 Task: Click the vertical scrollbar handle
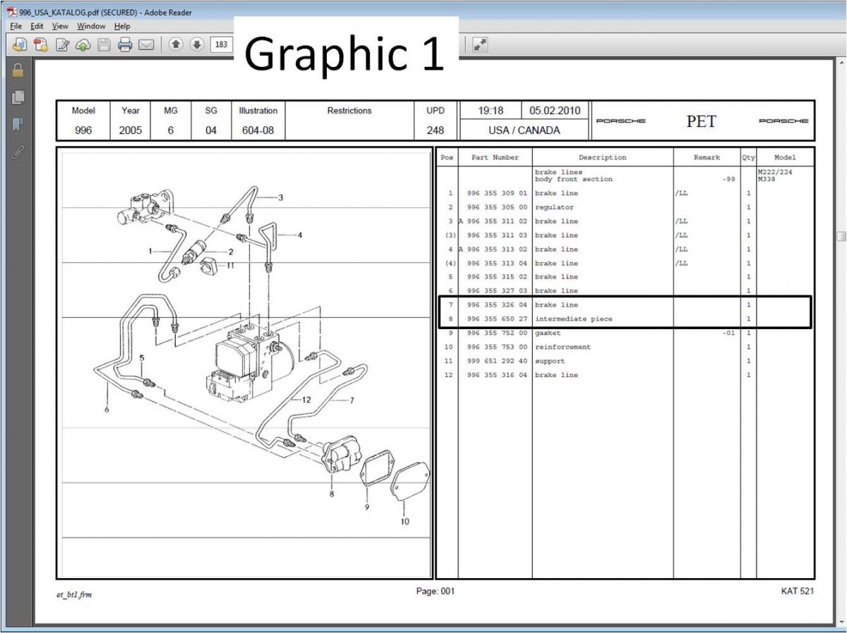tap(841, 237)
